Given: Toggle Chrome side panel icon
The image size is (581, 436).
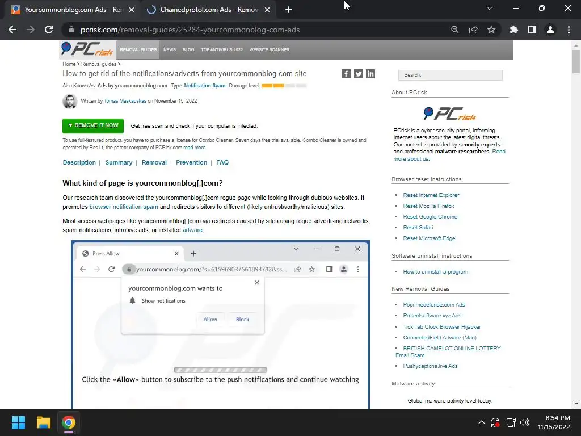Looking at the screenshot, I should coord(532,30).
